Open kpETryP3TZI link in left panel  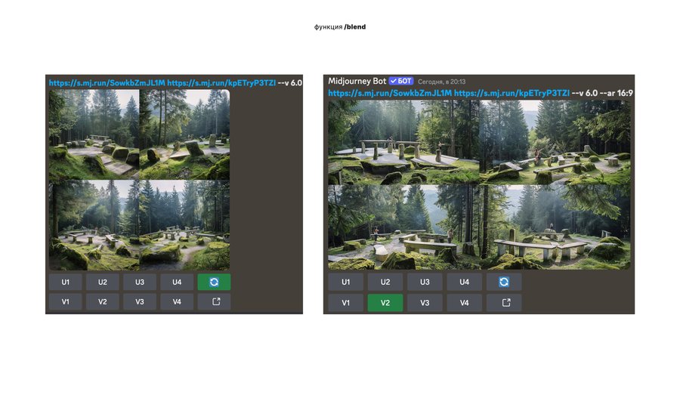pyautogui.click(x=221, y=83)
